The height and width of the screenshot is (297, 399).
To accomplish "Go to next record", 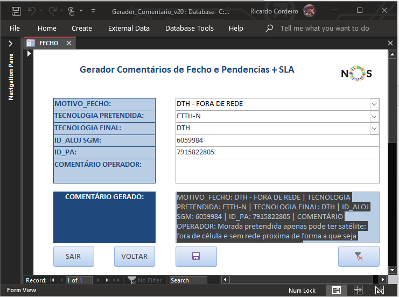I will click(98, 280).
